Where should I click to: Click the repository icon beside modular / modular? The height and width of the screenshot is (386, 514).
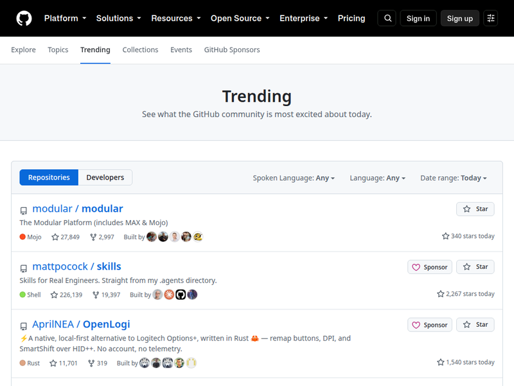23,210
